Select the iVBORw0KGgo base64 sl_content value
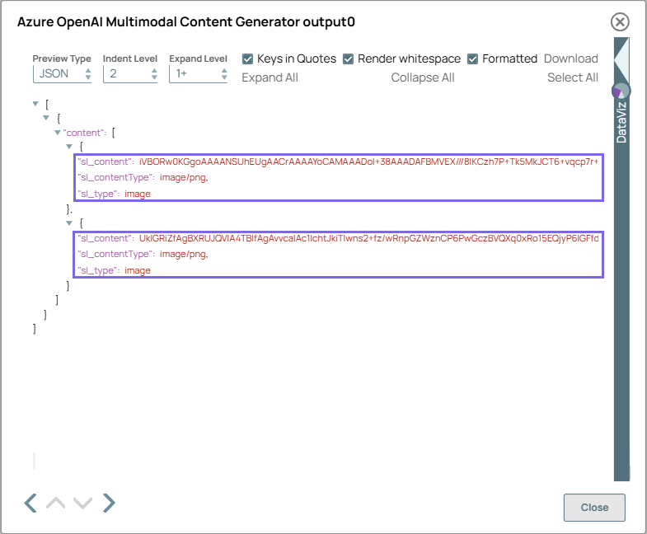This screenshot has width=647, height=534. click(x=368, y=162)
